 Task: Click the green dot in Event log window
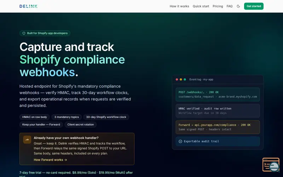(185, 79)
